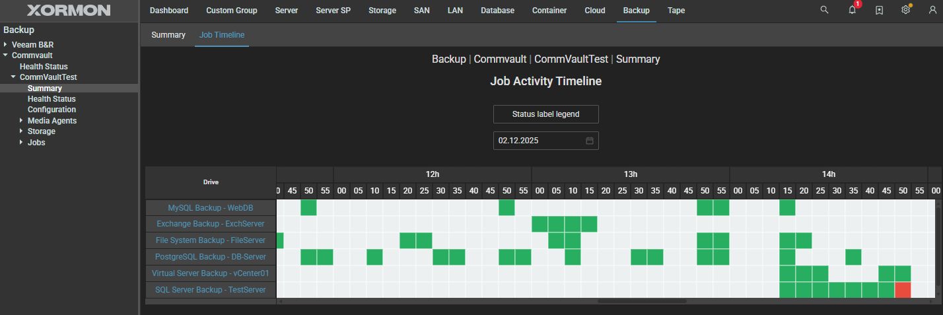Open the search magnifier icon

[x=824, y=10]
